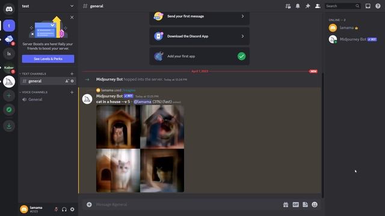Open test server dropdown menu
The height and width of the screenshot is (216, 385).
click(48, 6)
